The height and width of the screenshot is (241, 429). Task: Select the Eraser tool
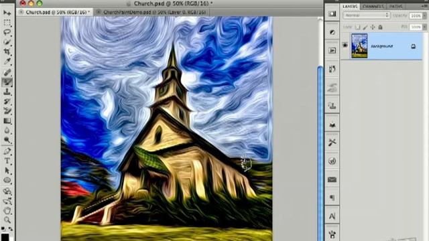pos(7,111)
